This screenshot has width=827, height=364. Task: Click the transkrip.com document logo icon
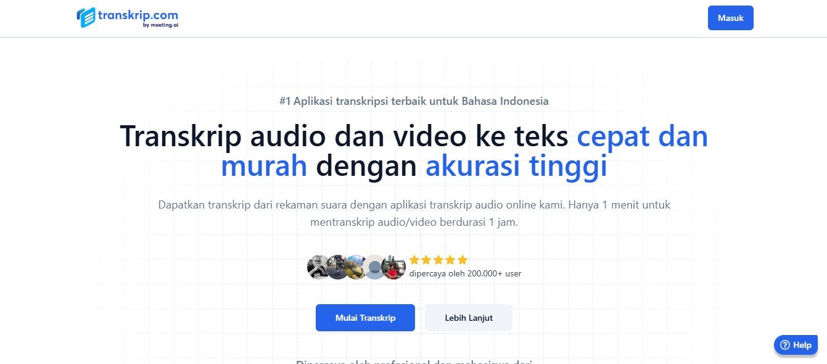pyautogui.click(x=86, y=17)
